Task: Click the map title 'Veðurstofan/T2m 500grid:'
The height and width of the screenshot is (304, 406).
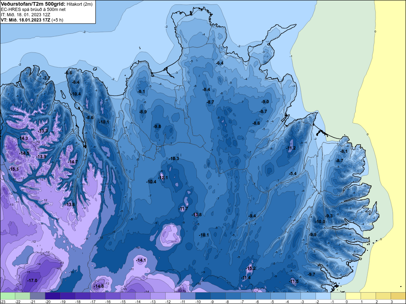Action: (33, 4)
